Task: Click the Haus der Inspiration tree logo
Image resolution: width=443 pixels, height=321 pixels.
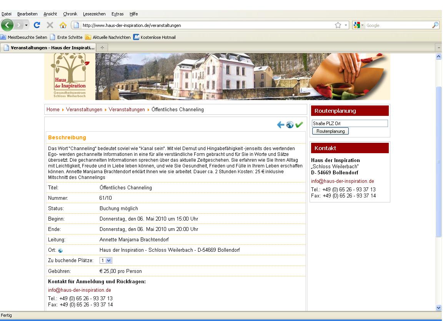Action: pos(69,76)
